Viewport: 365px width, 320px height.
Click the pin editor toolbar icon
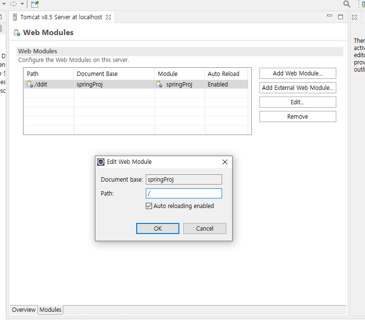pos(35,4)
